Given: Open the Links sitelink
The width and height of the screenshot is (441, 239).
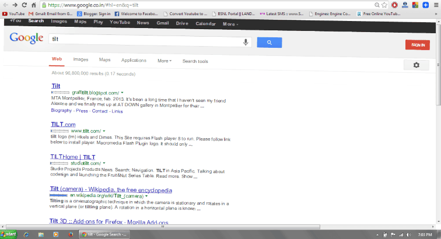Looking at the screenshot, I should (117, 111).
